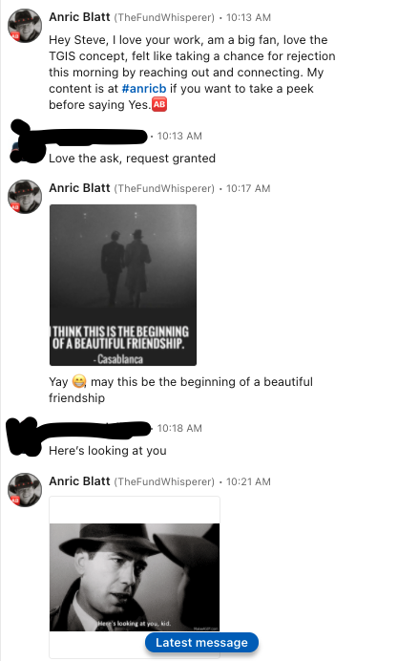The height and width of the screenshot is (661, 398).
Task: Click the 10:18 AM timestamp
Action: 179,428
